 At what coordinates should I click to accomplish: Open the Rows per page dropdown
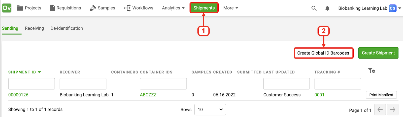(x=210, y=109)
